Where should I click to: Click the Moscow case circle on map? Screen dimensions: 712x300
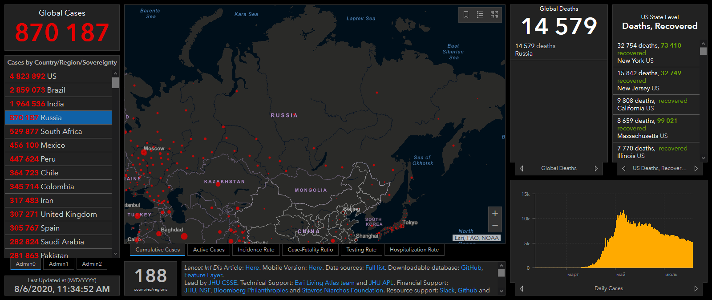[144, 153]
